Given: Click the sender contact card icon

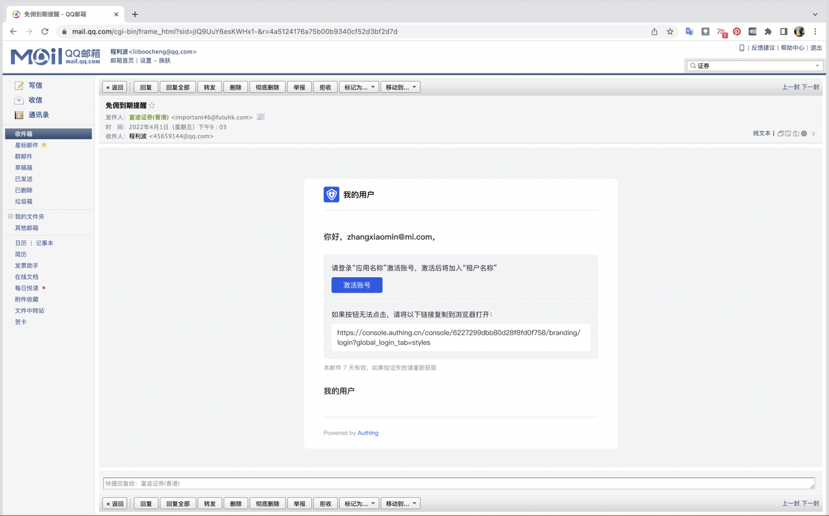Looking at the screenshot, I should pos(260,117).
